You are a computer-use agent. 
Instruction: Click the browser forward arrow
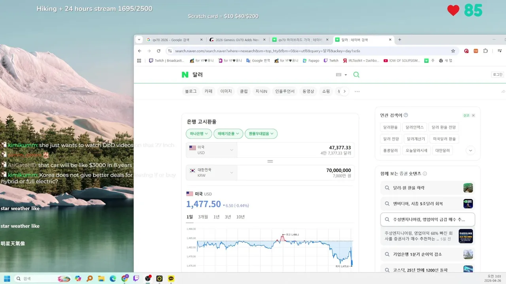pyautogui.click(x=149, y=51)
